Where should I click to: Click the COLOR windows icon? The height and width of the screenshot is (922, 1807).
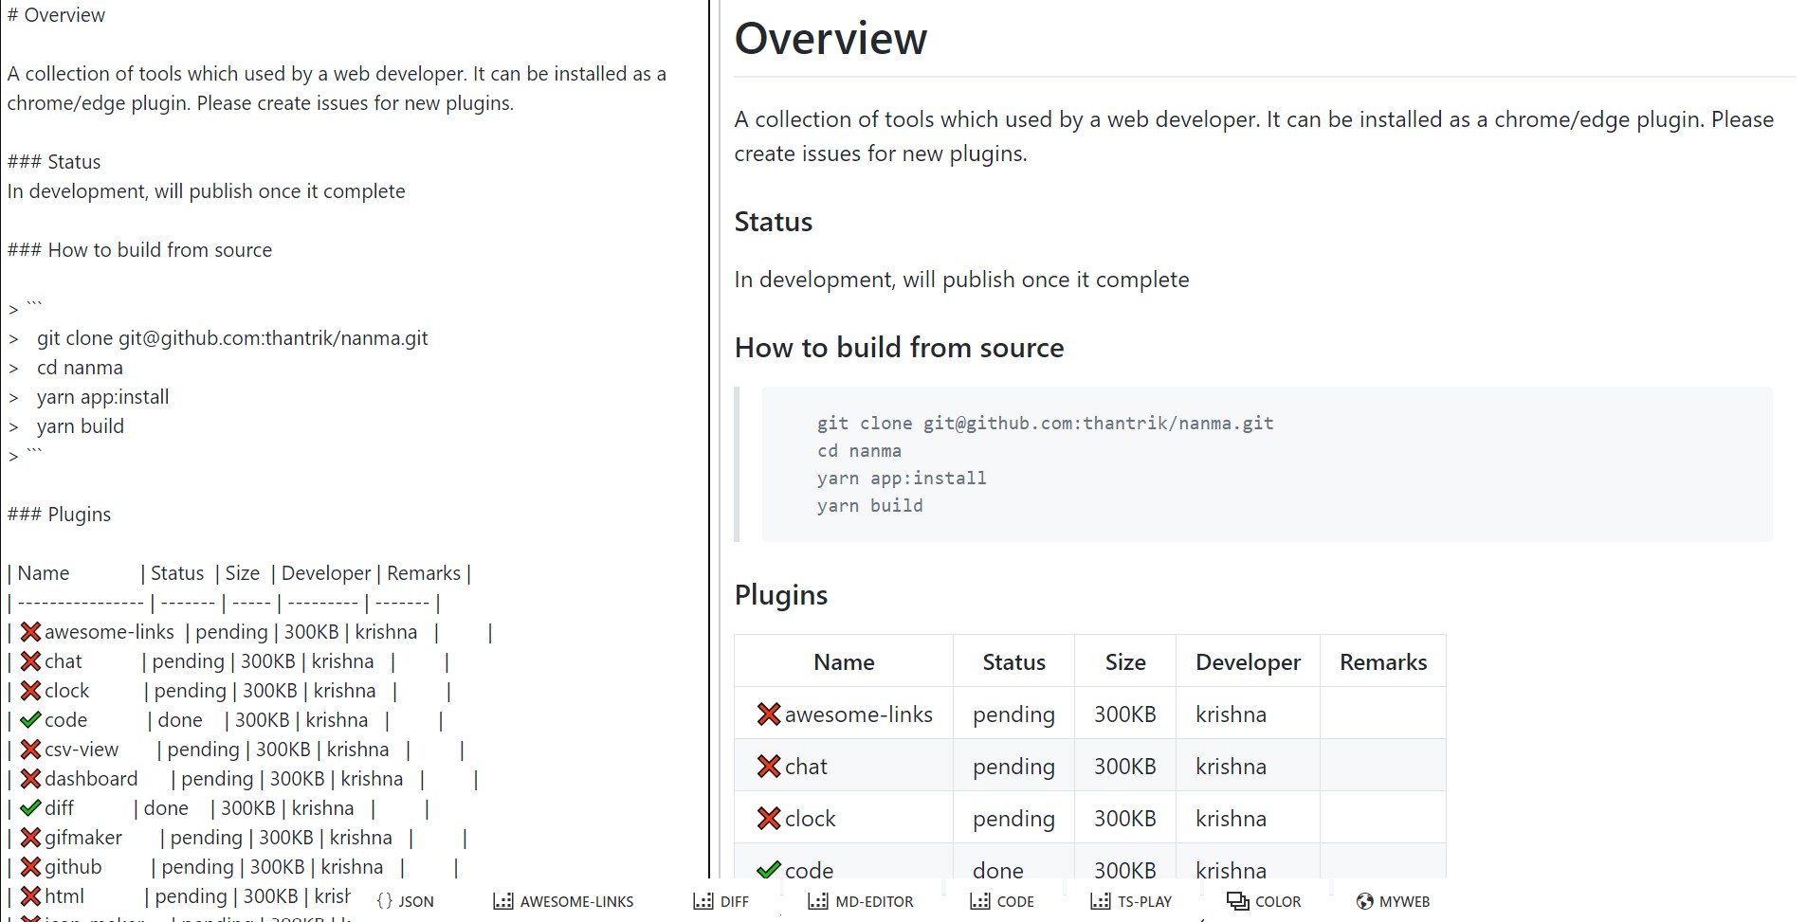pyautogui.click(x=1237, y=901)
